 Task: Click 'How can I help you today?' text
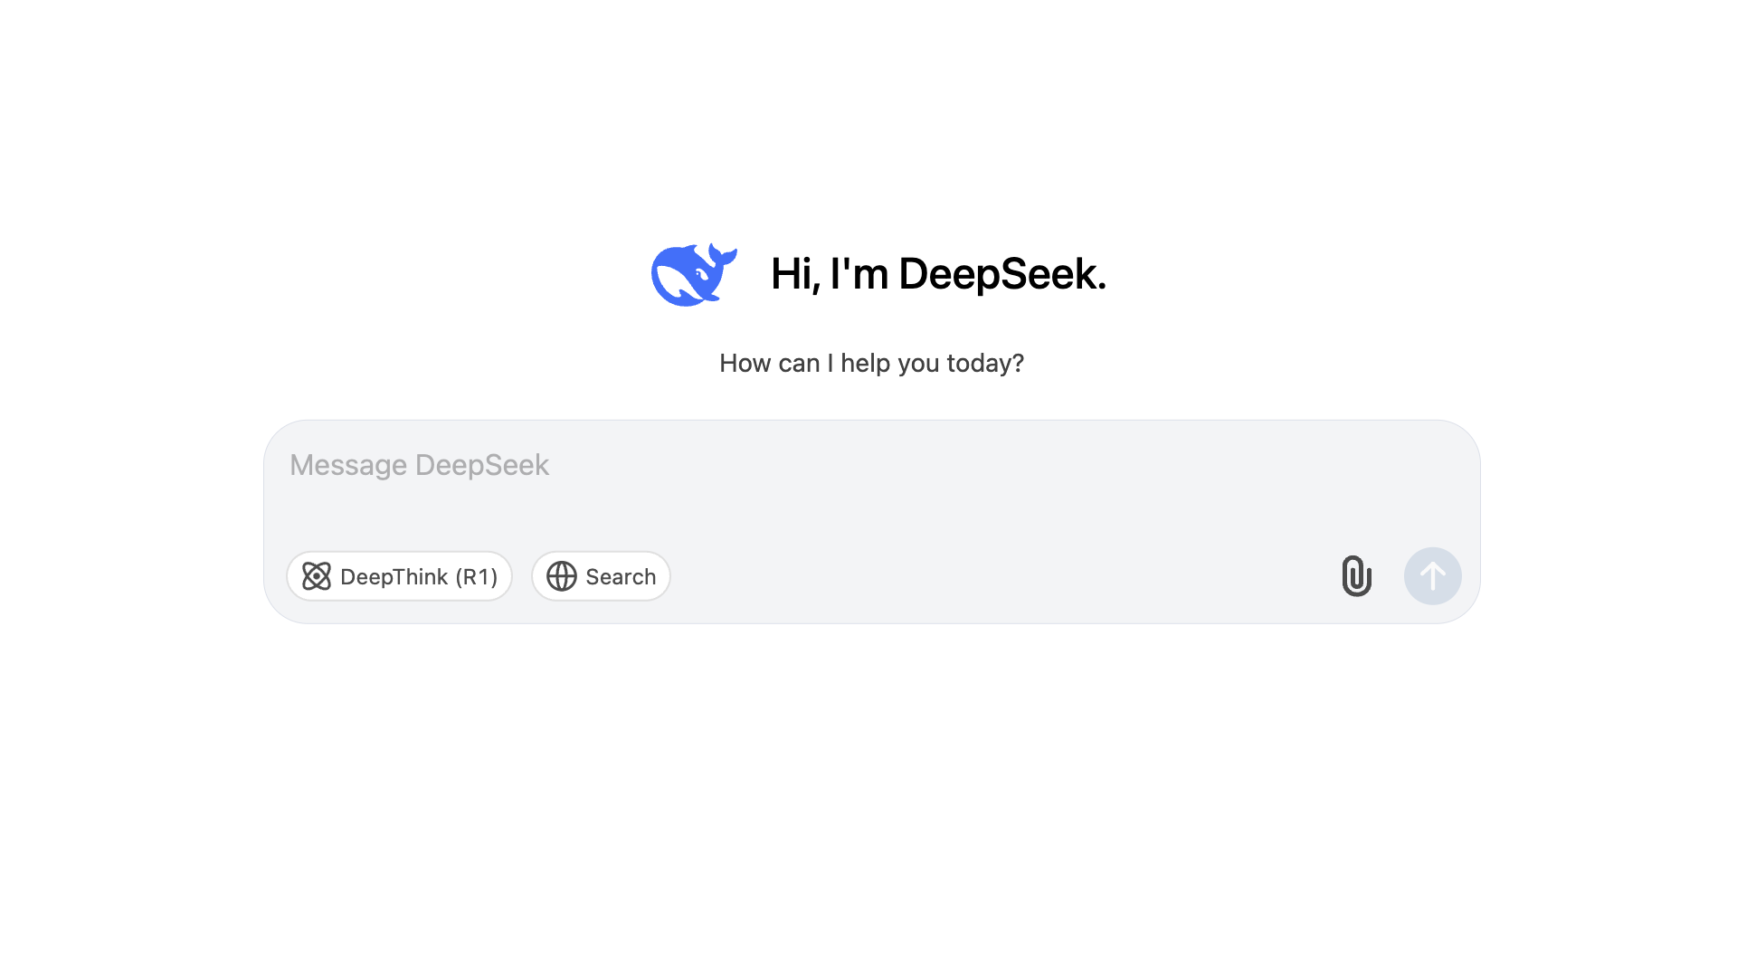tap(871, 363)
